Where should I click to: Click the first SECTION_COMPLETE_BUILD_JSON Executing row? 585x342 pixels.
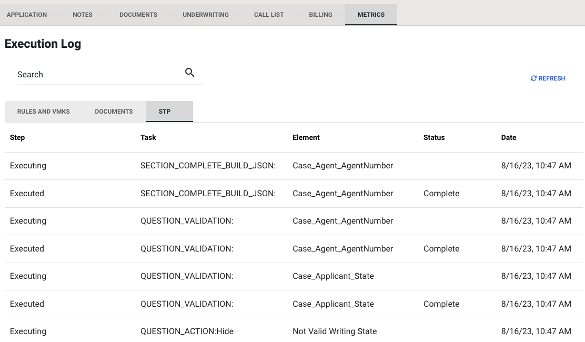click(208, 166)
